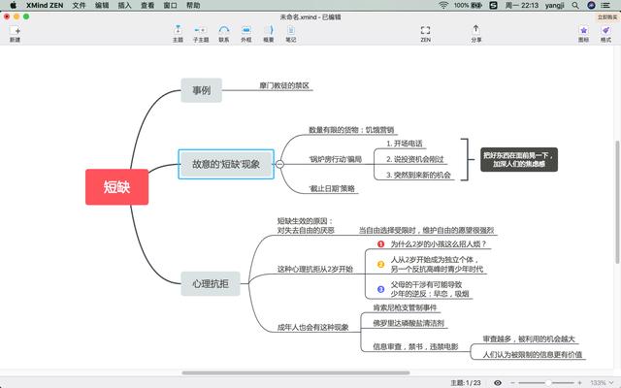This screenshot has height=388, width=621.
Task: Click the vertical scrollbar thumb
Action: point(617,202)
